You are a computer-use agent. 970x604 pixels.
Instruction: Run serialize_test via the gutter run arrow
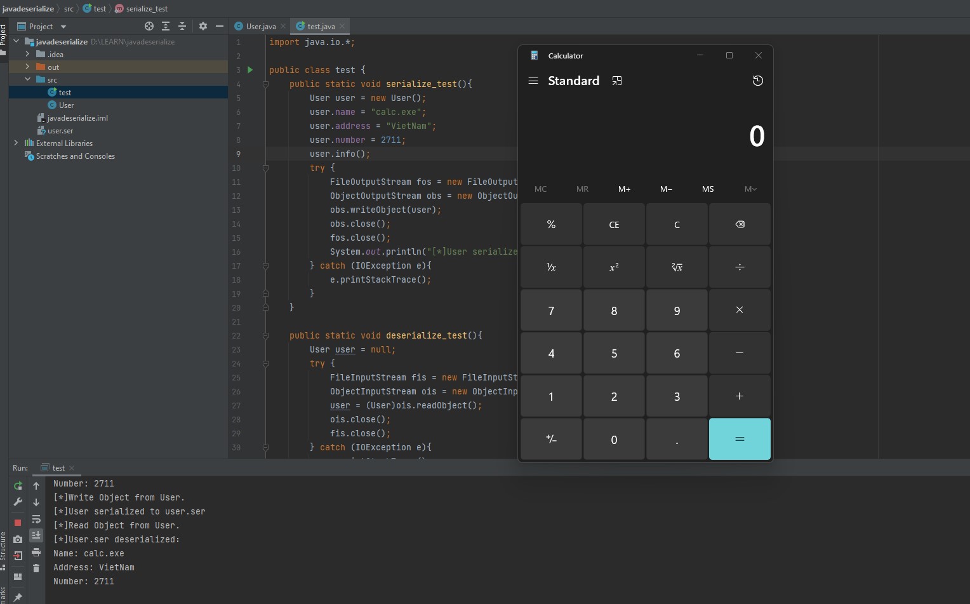pyautogui.click(x=250, y=70)
